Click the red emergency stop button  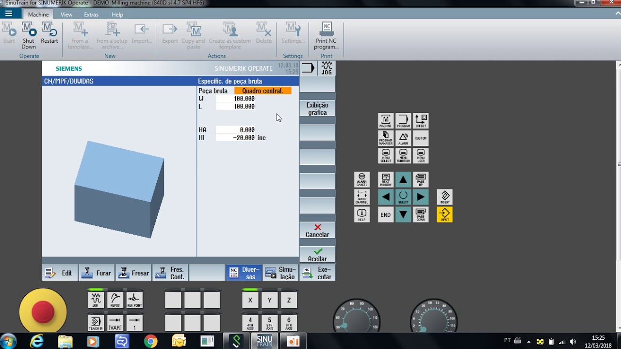(43, 312)
